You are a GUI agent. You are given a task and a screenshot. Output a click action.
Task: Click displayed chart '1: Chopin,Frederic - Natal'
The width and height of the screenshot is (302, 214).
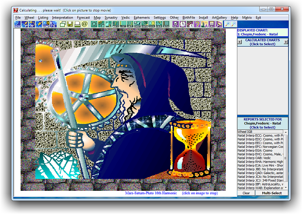point(258,34)
